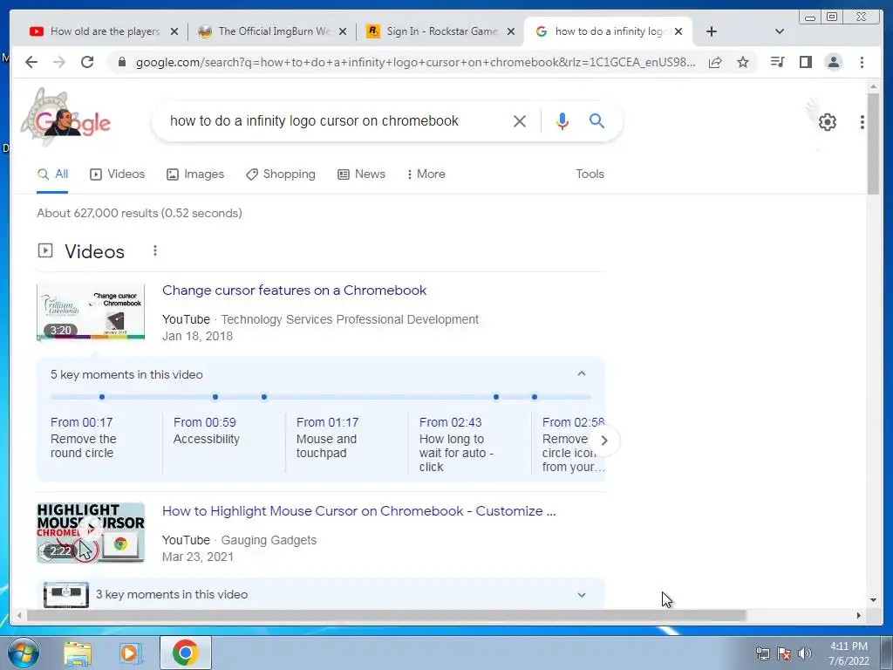
Task: Jump to From 01:17 Mouse and touchpad
Action: coord(327,438)
